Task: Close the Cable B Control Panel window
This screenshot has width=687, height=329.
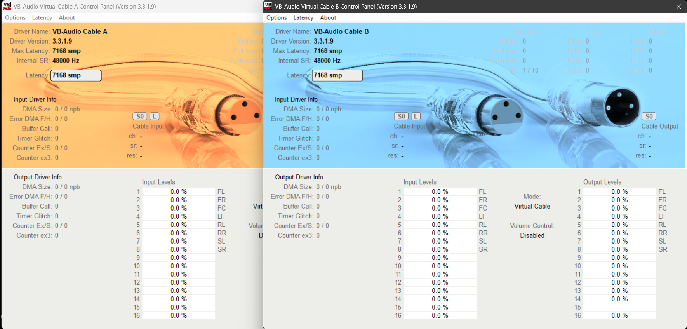Action: click(x=679, y=6)
